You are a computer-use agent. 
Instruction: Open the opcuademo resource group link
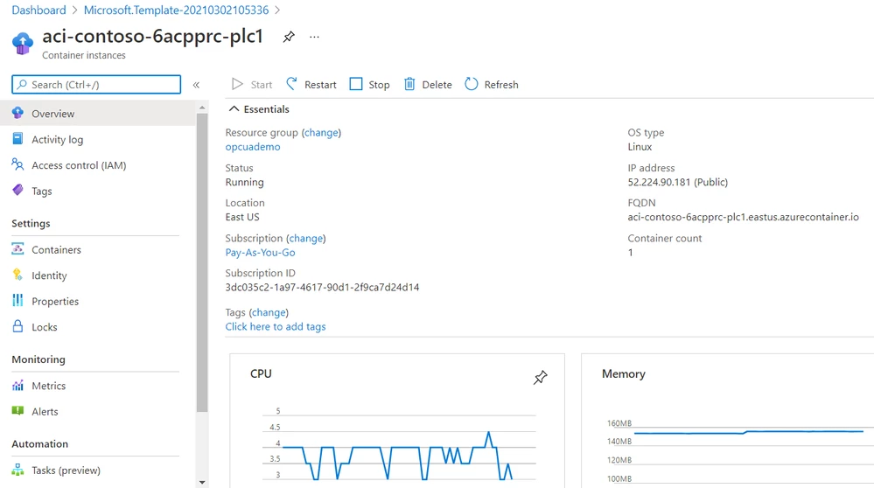pos(253,147)
